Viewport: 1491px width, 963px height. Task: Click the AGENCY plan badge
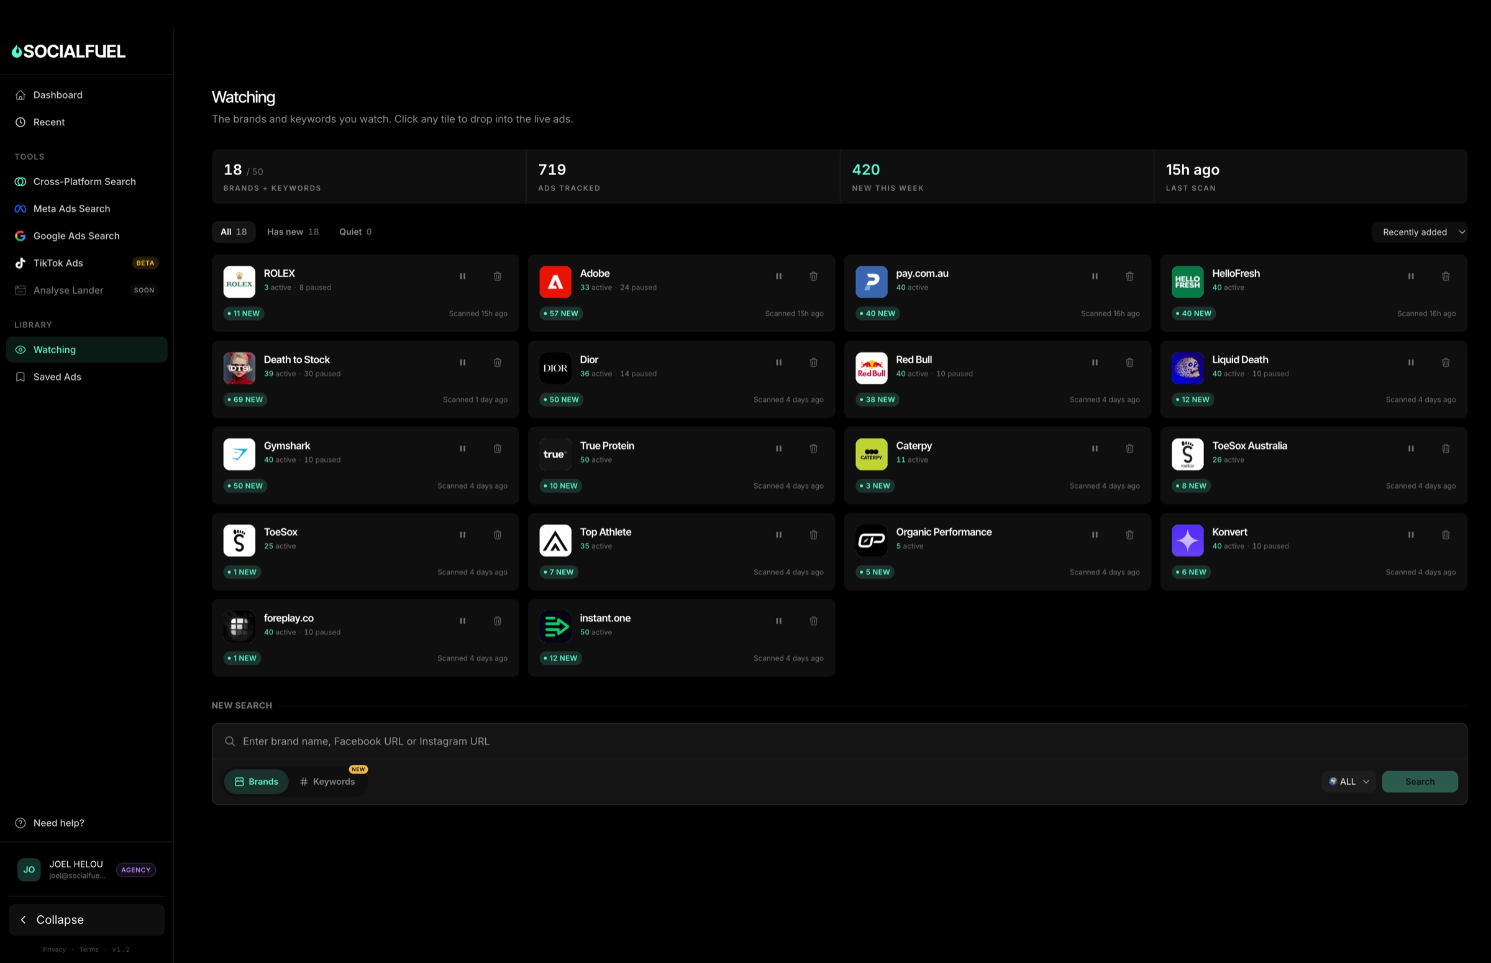click(136, 870)
